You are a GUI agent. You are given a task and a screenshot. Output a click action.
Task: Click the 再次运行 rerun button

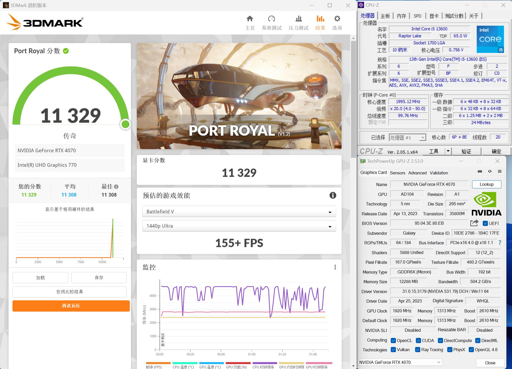[71, 306]
